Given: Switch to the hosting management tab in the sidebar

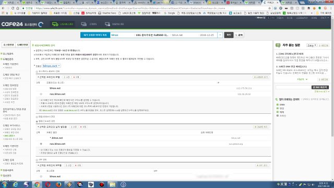Looking at the screenshot, I should pyautogui.click(x=9, y=45).
